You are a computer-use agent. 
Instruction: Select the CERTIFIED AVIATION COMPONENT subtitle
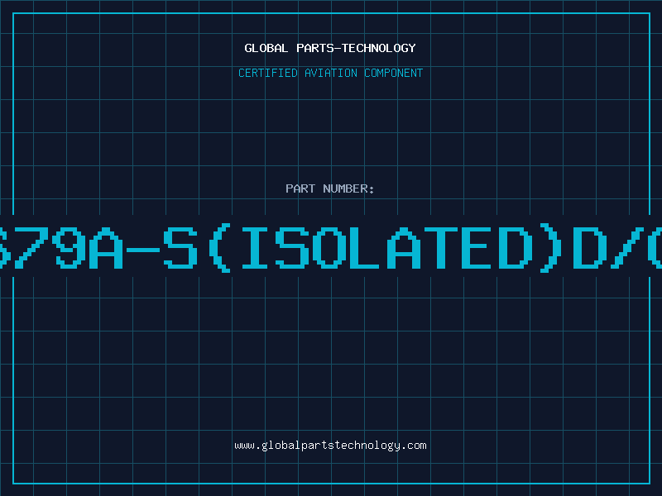(x=330, y=73)
